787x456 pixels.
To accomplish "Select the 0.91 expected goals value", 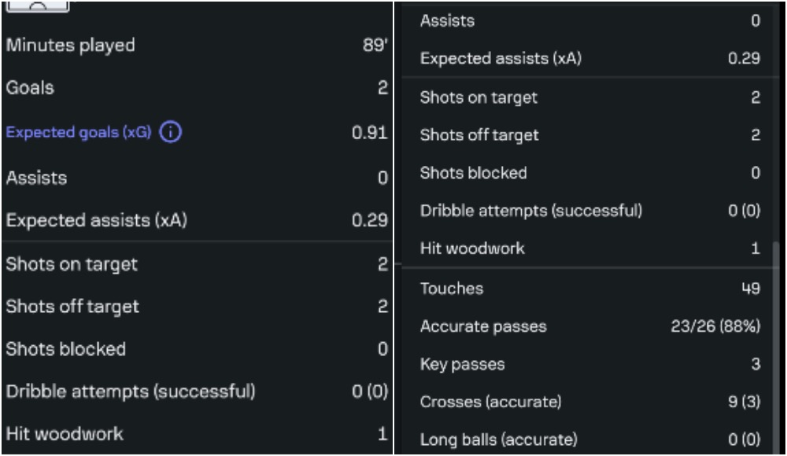I will click(369, 133).
